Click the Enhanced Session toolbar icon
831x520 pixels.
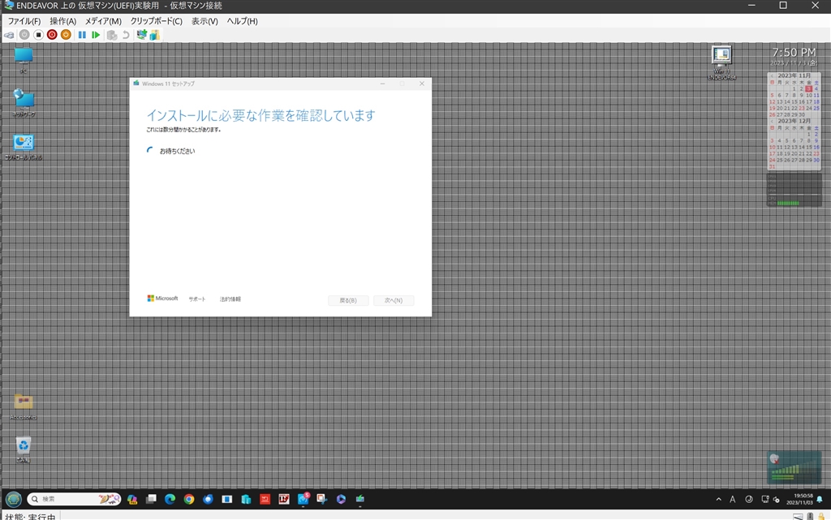pyautogui.click(x=141, y=35)
